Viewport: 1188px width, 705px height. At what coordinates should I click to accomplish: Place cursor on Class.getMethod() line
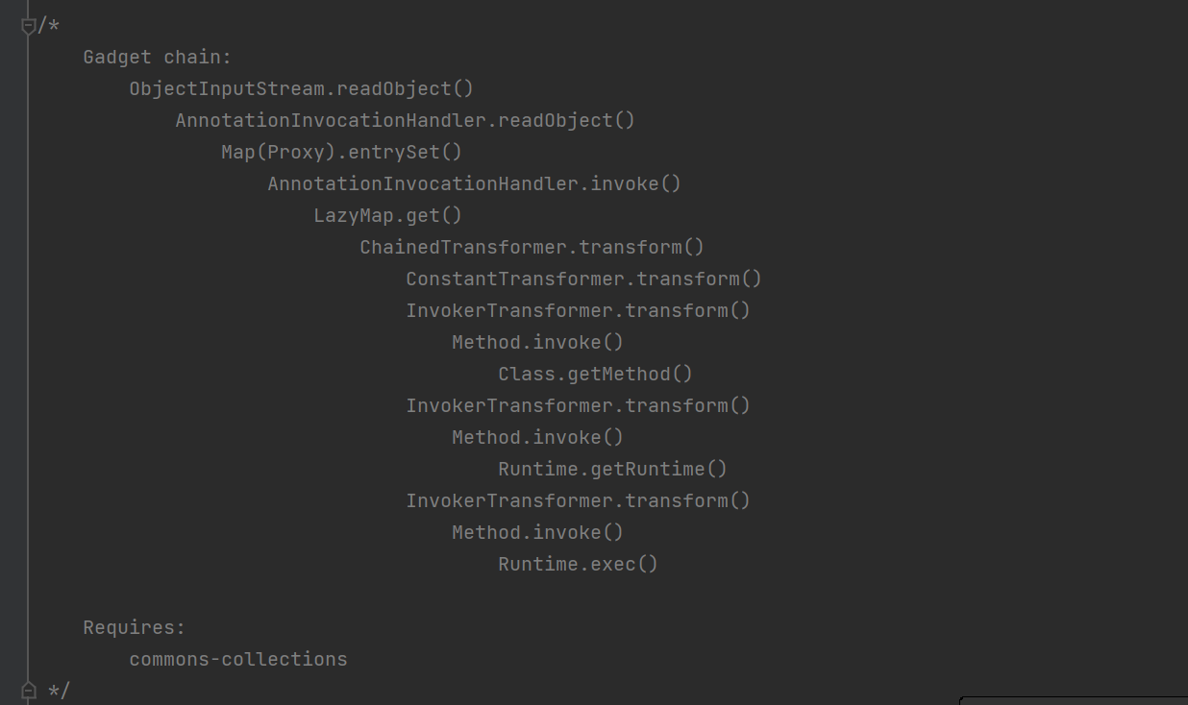pos(595,375)
